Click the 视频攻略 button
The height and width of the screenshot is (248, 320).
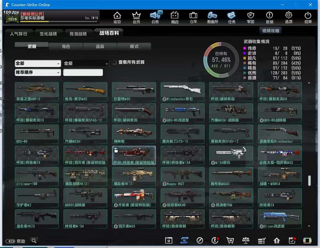(270, 30)
